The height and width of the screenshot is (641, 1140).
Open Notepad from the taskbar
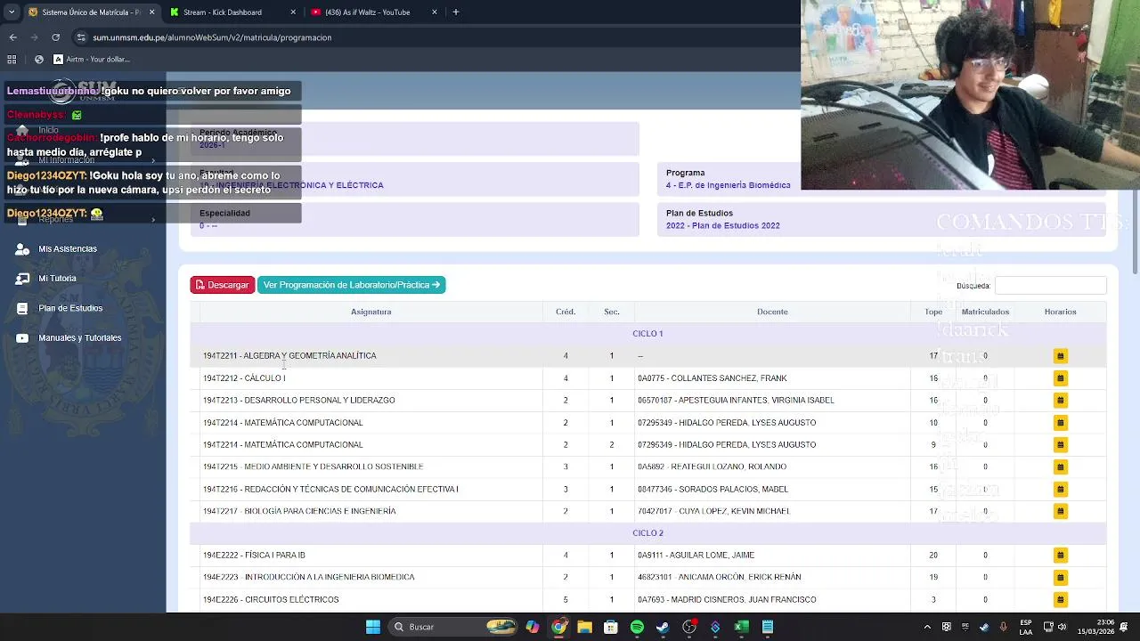[x=767, y=627]
